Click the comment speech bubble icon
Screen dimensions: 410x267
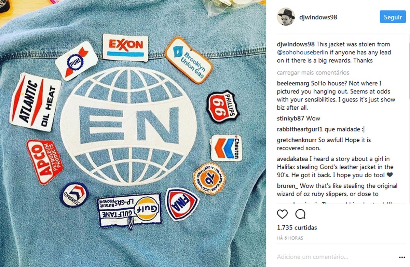click(300, 214)
